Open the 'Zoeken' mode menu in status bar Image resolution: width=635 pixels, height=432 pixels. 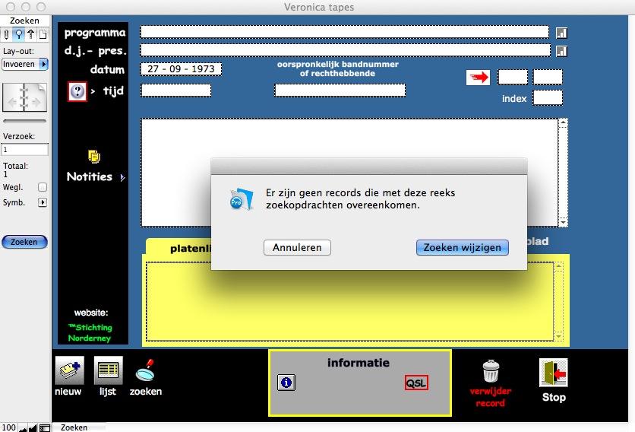pos(74,427)
